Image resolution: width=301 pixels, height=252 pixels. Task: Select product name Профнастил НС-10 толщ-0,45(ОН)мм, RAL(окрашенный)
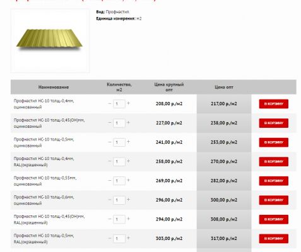coord(49,219)
